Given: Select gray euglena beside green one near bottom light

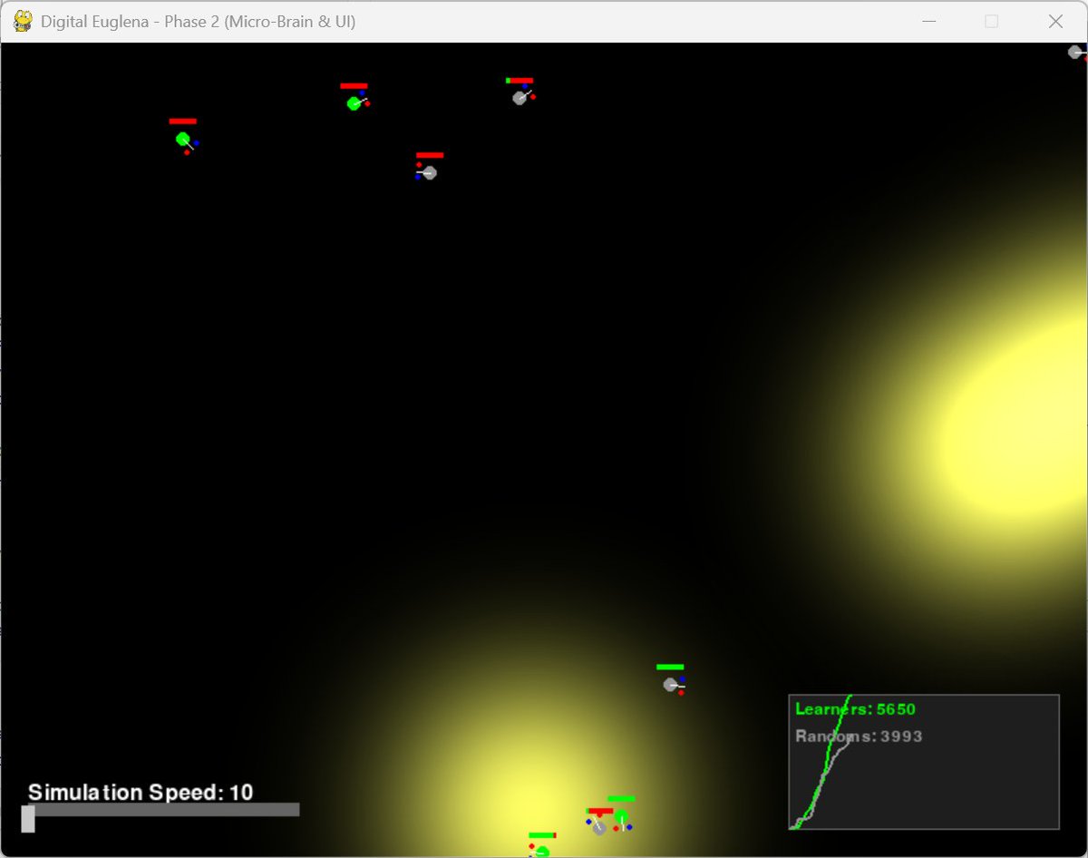Looking at the screenshot, I should (x=598, y=827).
